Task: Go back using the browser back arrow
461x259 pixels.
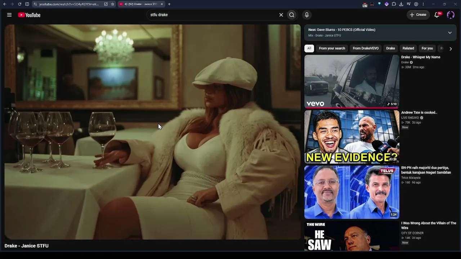Action: click(x=5, y=4)
